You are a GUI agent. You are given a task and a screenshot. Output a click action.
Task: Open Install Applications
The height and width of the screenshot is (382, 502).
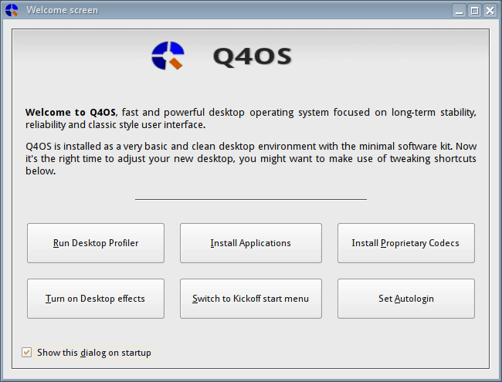tap(251, 243)
